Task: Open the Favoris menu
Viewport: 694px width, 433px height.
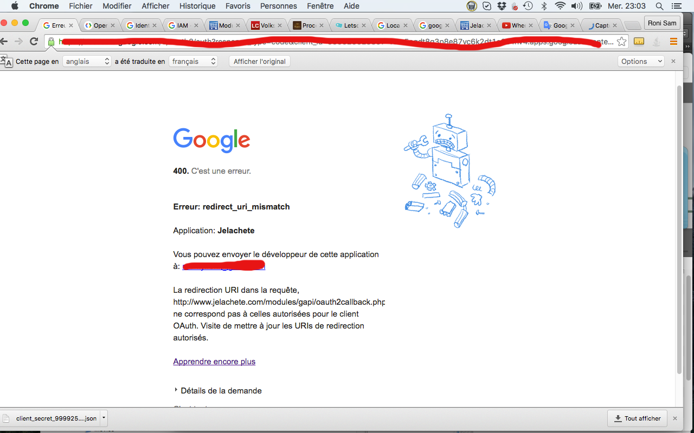Action: pyautogui.click(x=238, y=6)
